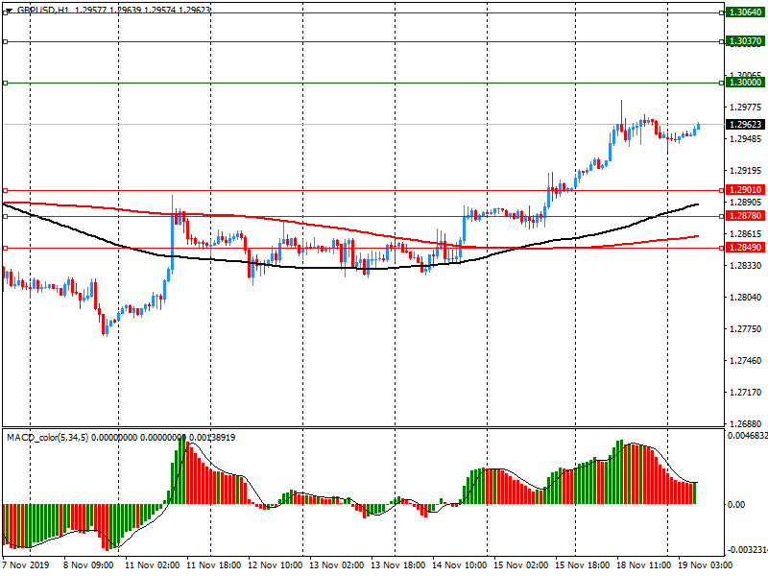
Task: Select the red 1.28490 price label
Action: (x=746, y=248)
